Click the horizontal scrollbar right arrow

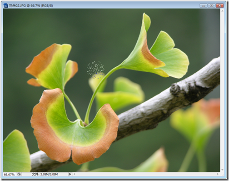click(x=218, y=174)
